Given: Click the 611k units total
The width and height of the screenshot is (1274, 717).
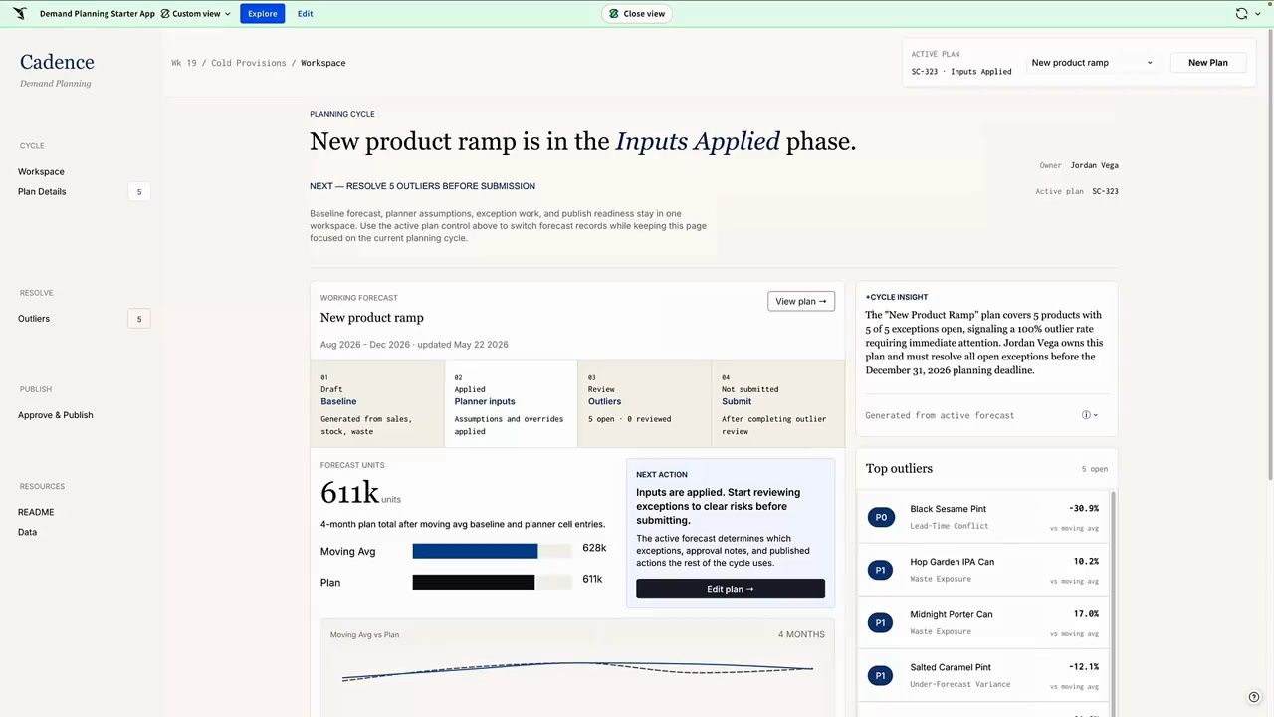Looking at the screenshot, I should (349, 492).
